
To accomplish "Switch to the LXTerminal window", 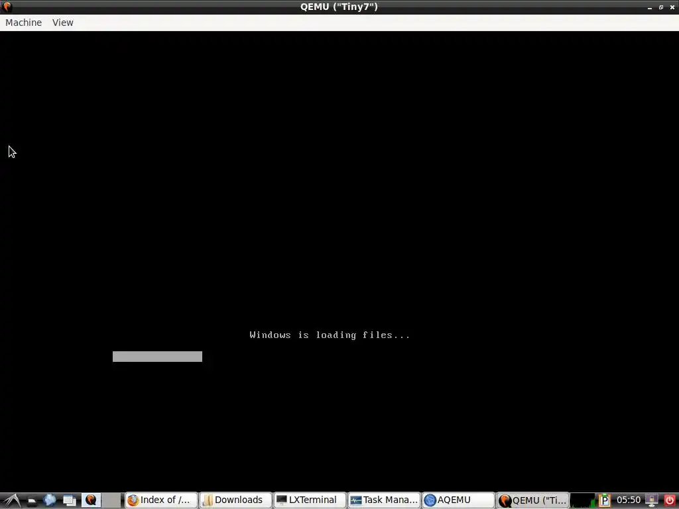I will (x=310, y=500).
